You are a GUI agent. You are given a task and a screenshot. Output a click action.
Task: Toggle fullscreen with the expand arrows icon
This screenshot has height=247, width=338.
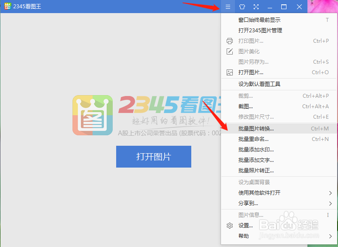pyautogui.click(x=256, y=7)
